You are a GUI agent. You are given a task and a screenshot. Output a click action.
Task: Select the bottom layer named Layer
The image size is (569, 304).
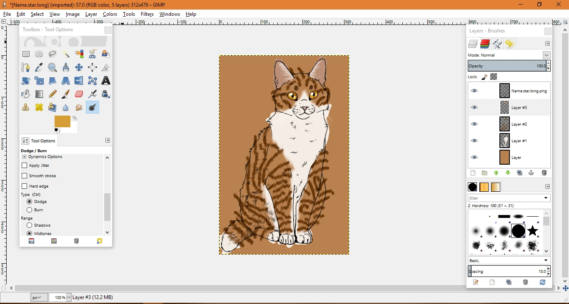509,157
